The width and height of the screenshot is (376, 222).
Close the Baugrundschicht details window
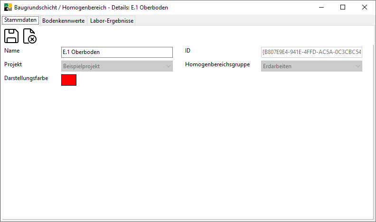click(x=364, y=8)
